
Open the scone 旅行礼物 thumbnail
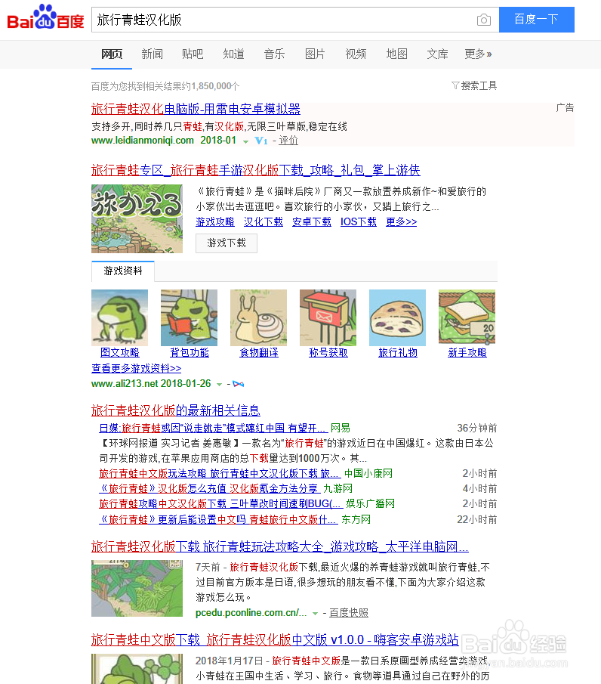click(x=397, y=317)
